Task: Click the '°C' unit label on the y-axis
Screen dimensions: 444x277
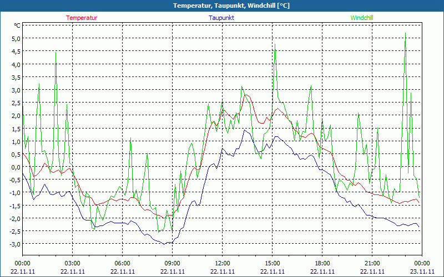Action: [17, 25]
